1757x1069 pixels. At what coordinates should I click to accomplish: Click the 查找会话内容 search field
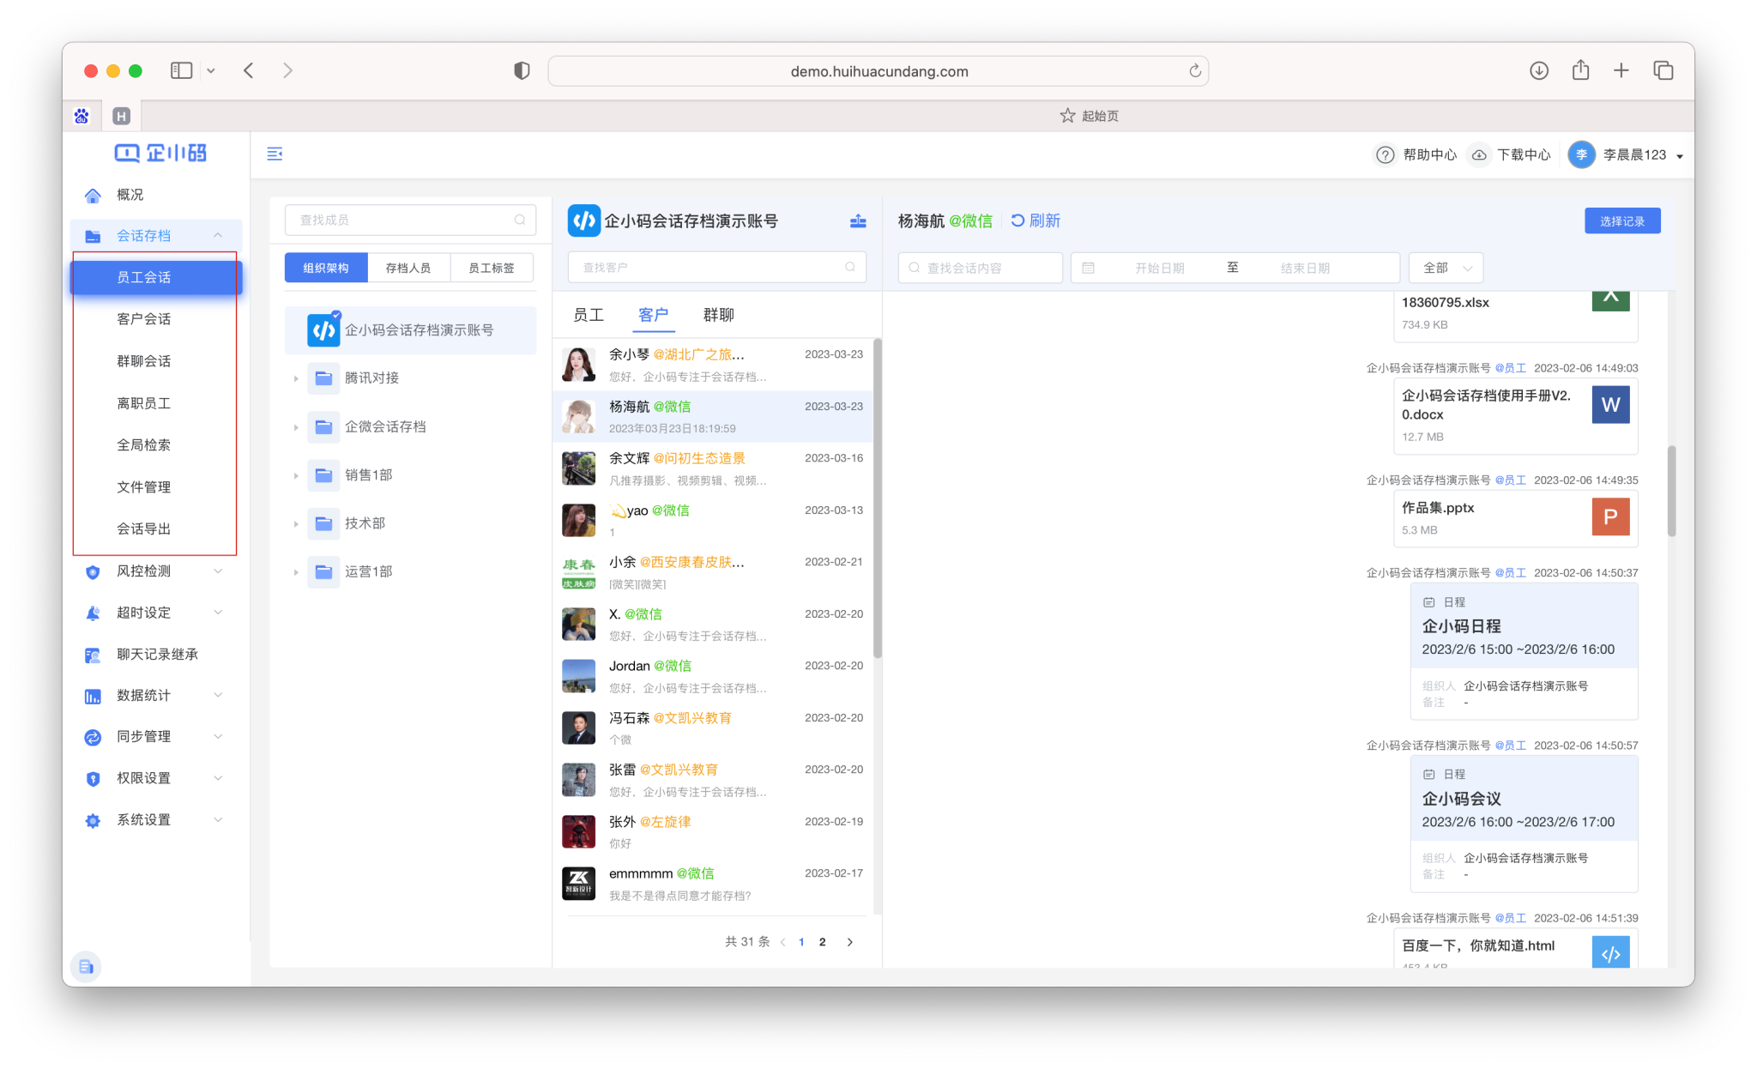[981, 268]
